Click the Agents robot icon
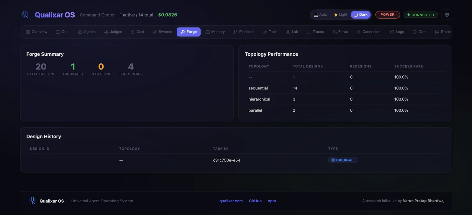Viewport: 472px width, 215px height. (80, 32)
